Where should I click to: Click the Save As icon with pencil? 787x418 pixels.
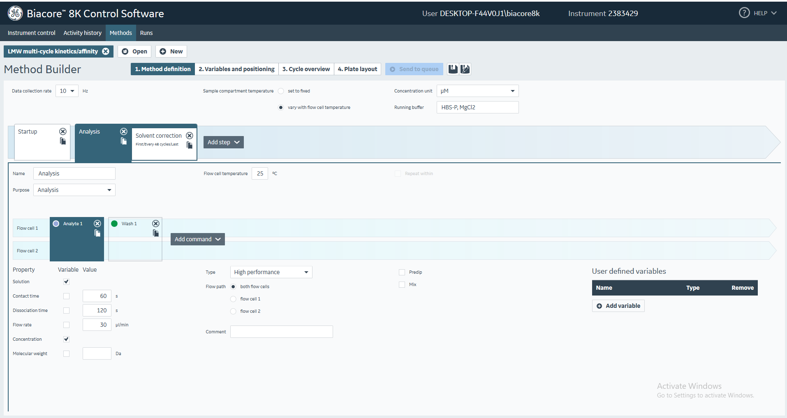[x=465, y=69]
